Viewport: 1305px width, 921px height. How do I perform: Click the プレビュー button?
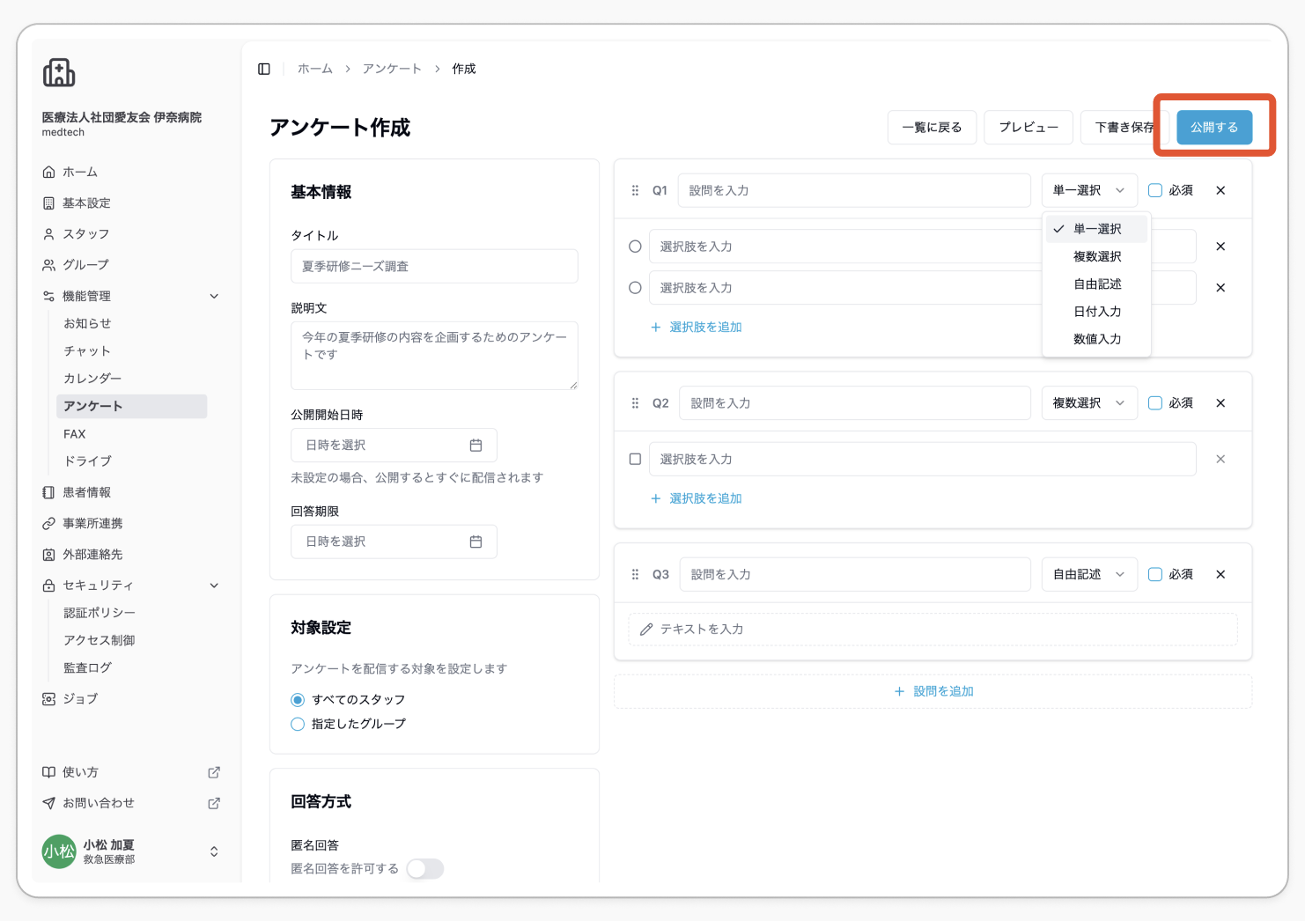point(1029,127)
